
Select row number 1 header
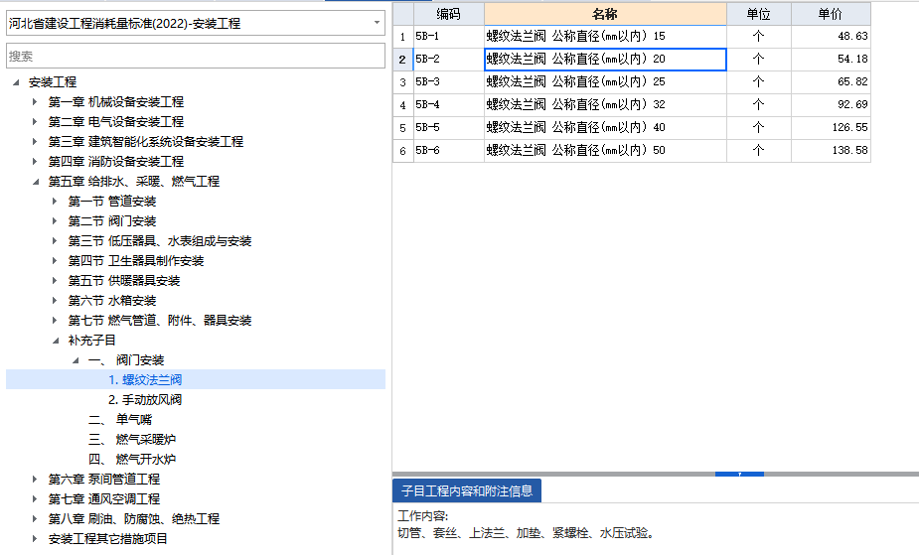point(402,37)
